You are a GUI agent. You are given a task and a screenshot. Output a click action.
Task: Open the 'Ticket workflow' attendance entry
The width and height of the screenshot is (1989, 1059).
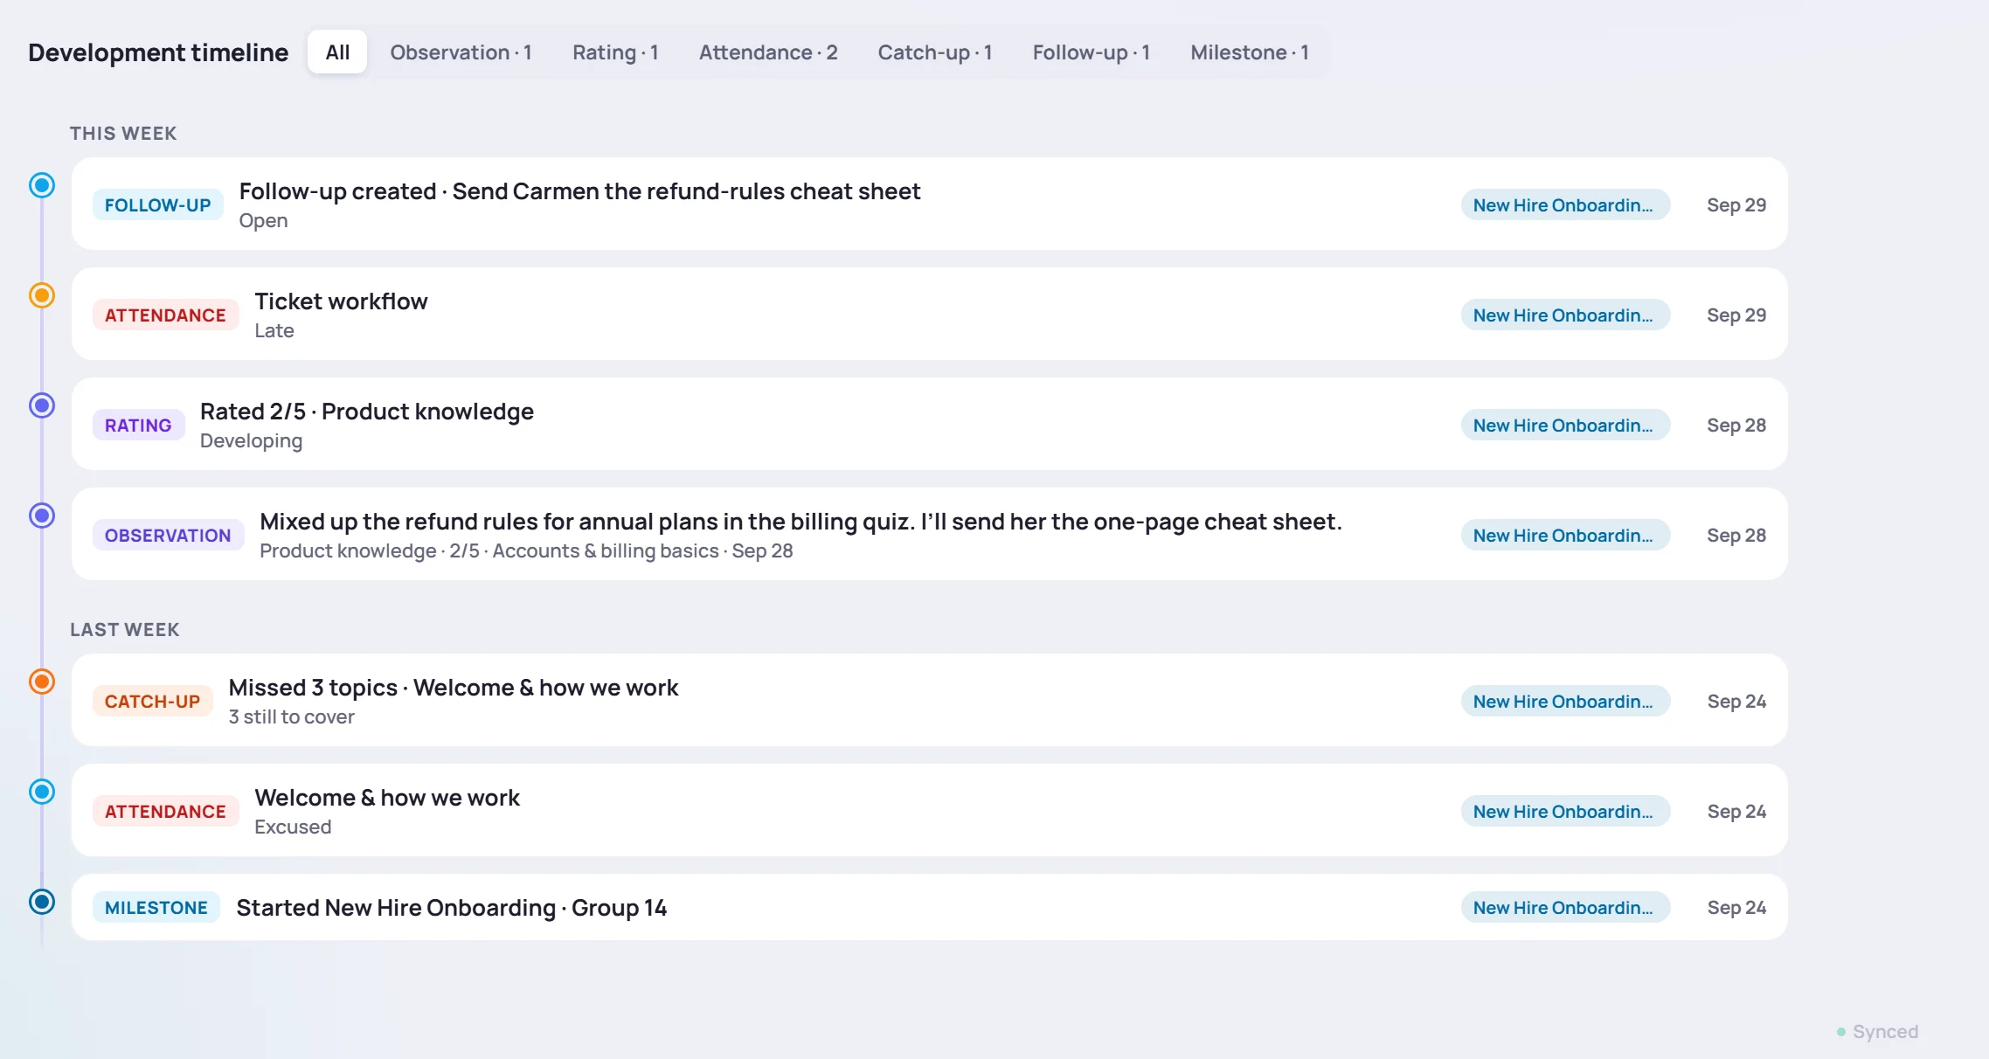930,314
